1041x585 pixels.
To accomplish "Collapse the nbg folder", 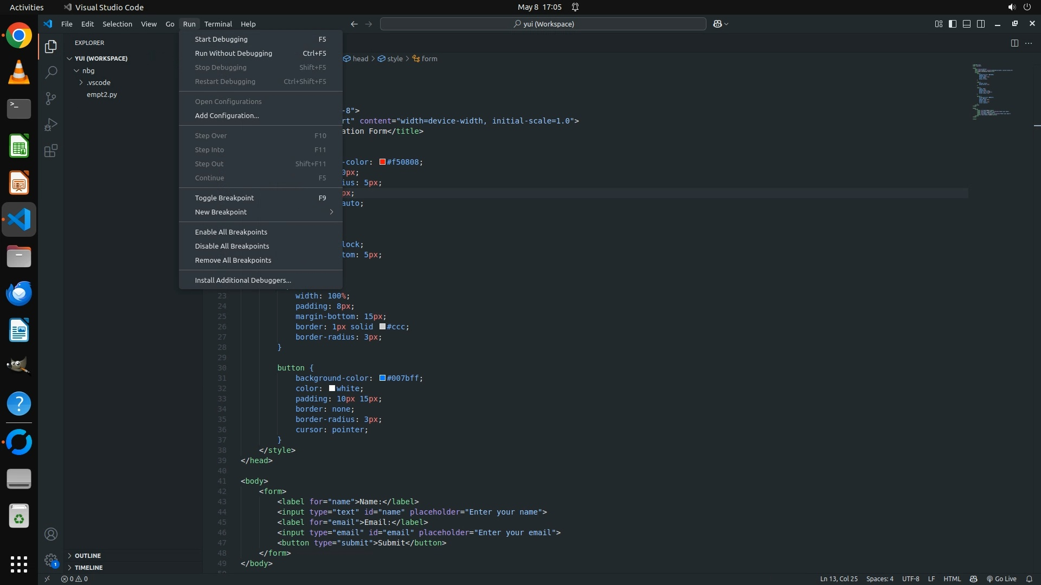I will click(88, 71).
